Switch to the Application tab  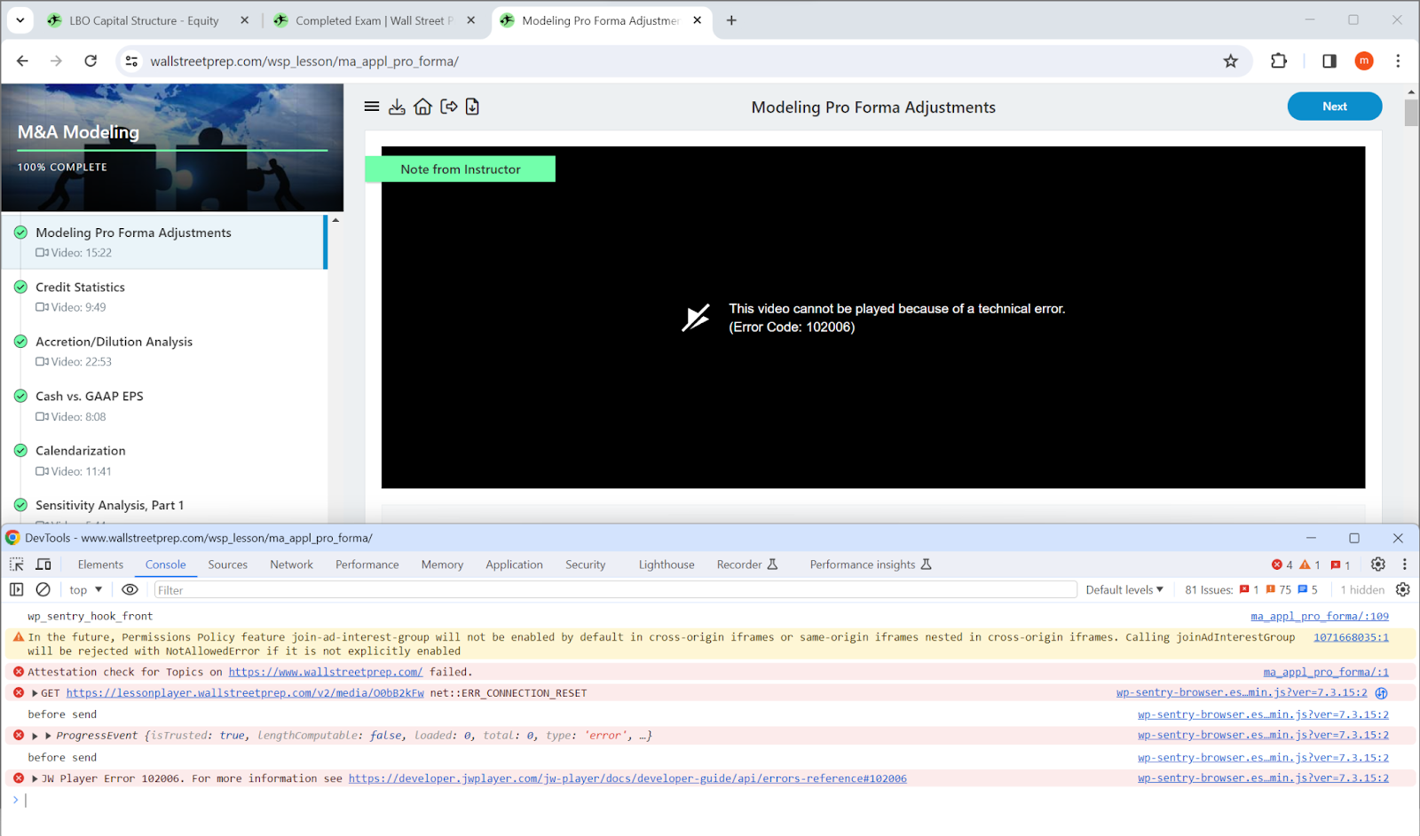(514, 564)
